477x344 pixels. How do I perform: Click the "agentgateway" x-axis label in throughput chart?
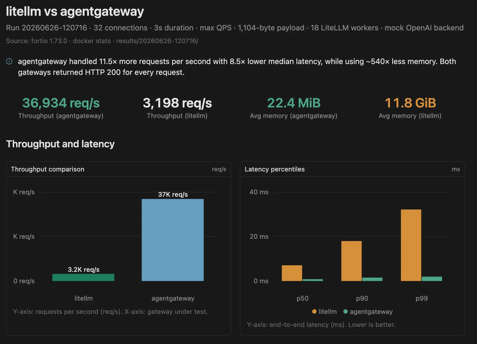173,298
